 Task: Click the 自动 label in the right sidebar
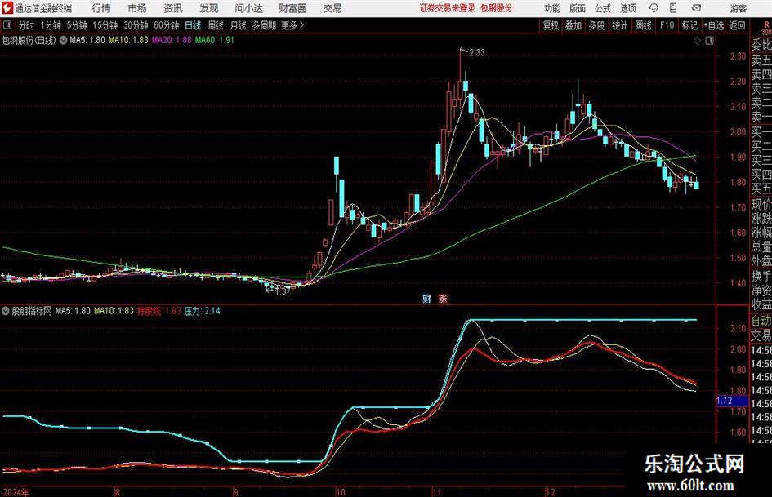click(x=761, y=321)
